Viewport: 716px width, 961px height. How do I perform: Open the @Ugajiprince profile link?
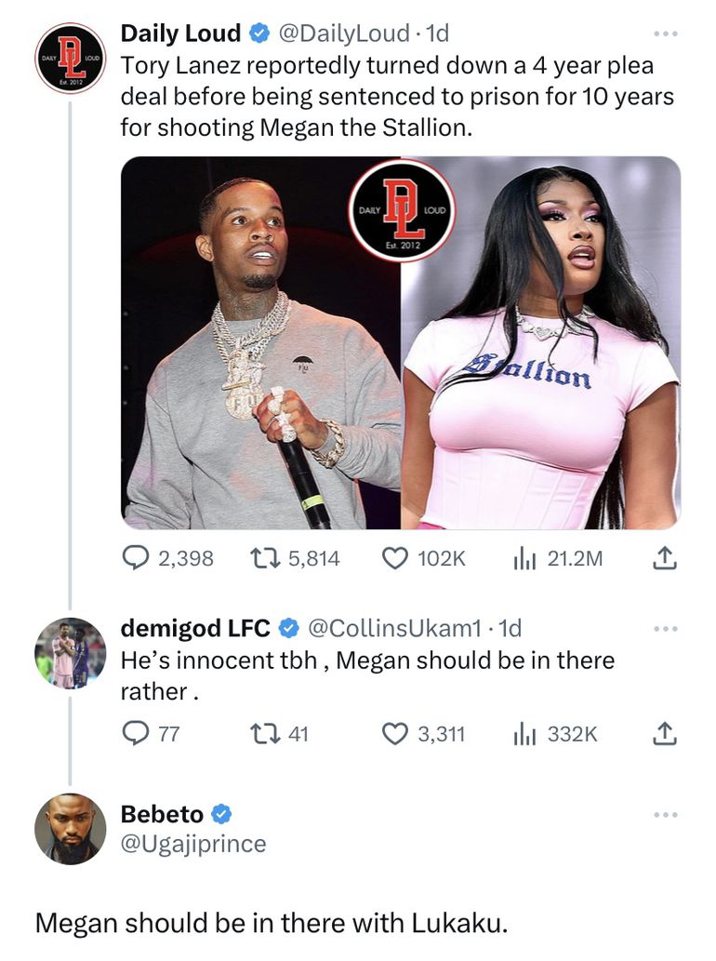click(x=193, y=844)
